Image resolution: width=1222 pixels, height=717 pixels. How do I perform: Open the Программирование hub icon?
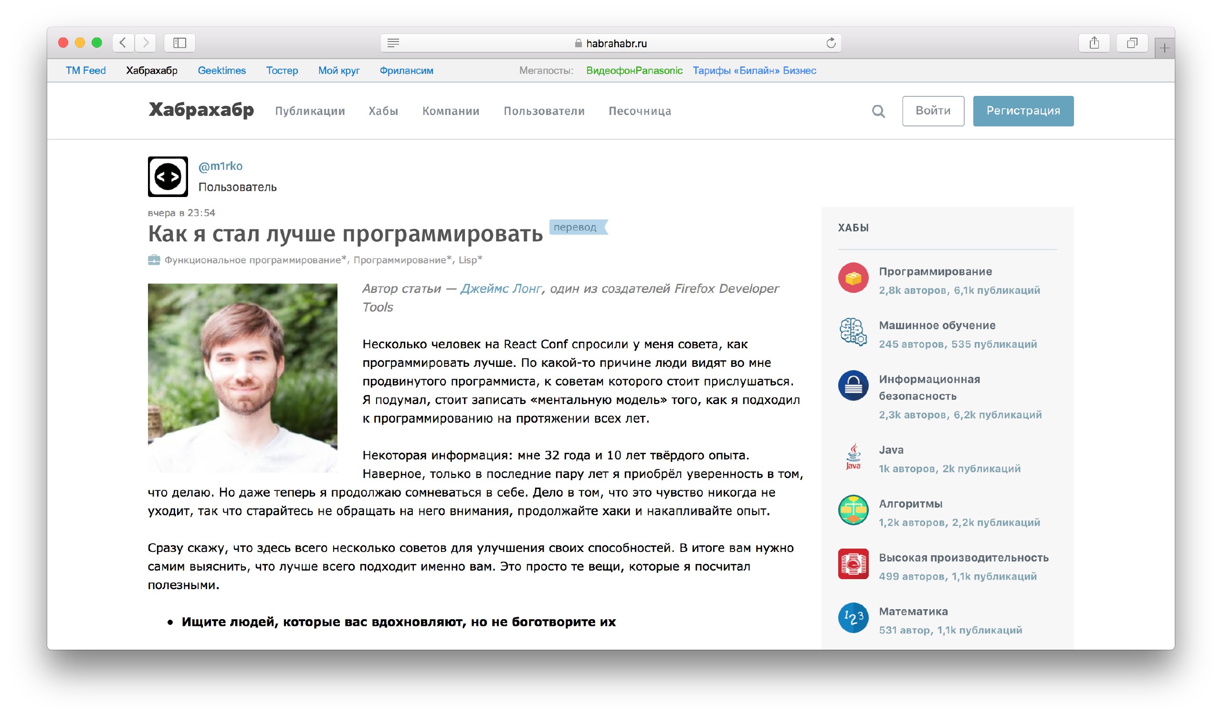853,278
